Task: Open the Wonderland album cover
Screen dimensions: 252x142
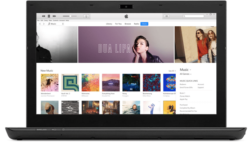Action: click(x=50, y=83)
